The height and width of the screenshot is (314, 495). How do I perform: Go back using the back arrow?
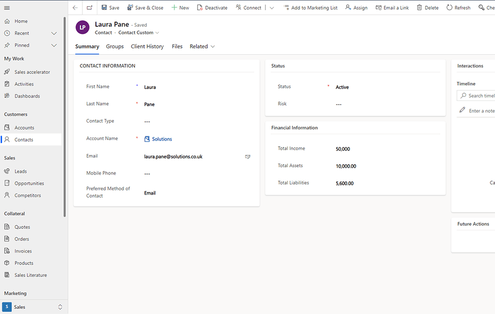(75, 8)
